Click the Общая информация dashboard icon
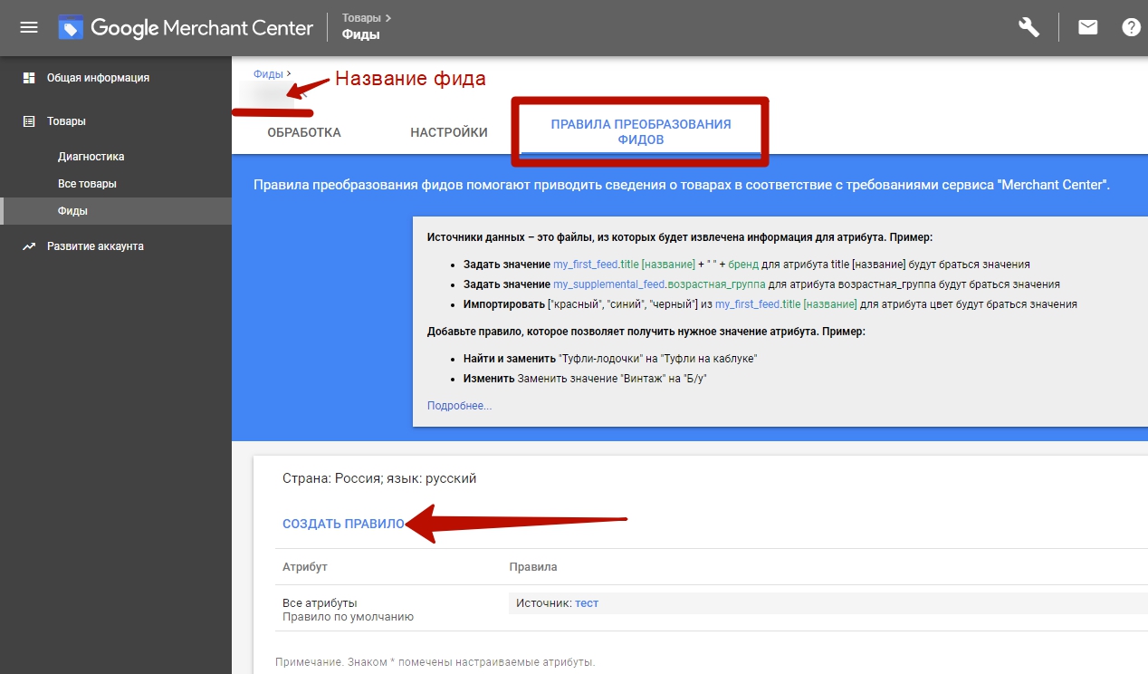The width and height of the screenshot is (1148, 674). (29, 78)
